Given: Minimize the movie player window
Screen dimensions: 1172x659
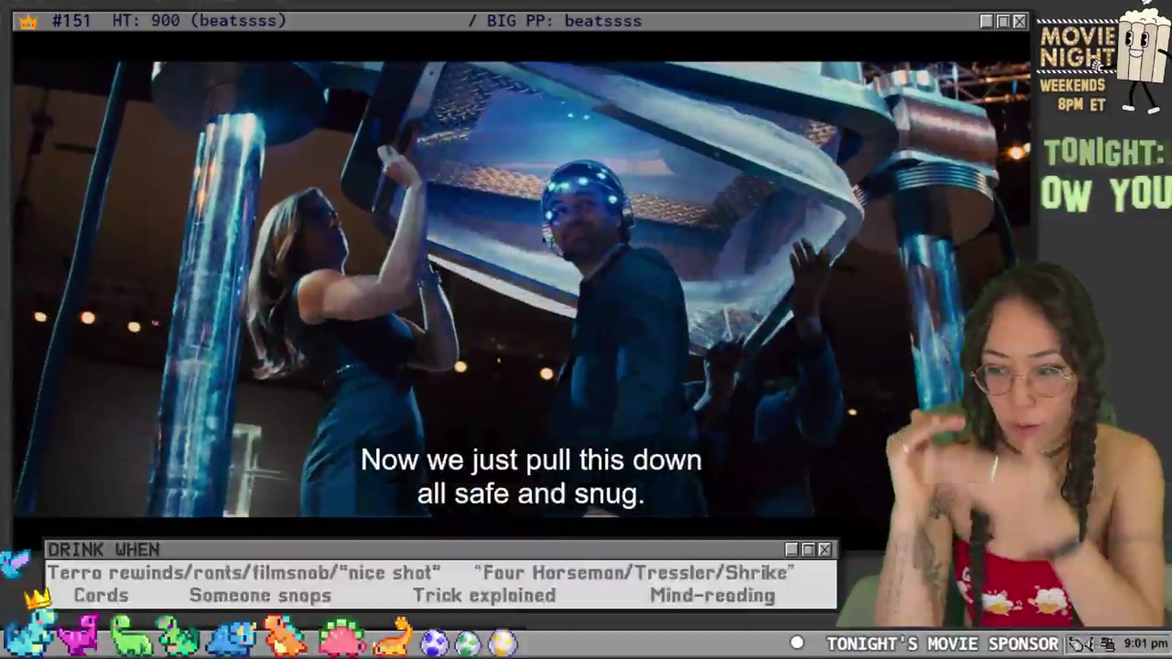Looking at the screenshot, I should 986,21.
